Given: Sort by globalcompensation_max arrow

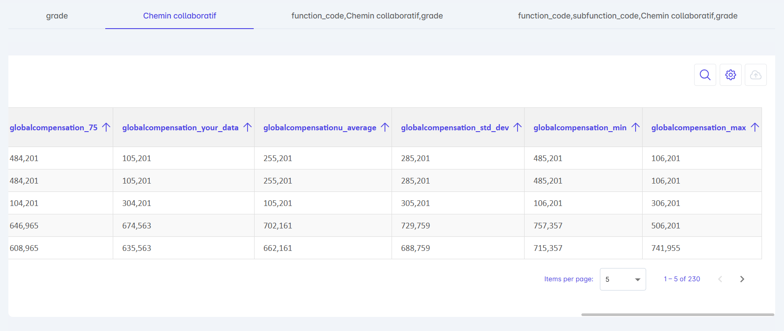Looking at the screenshot, I should pos(755,127).
